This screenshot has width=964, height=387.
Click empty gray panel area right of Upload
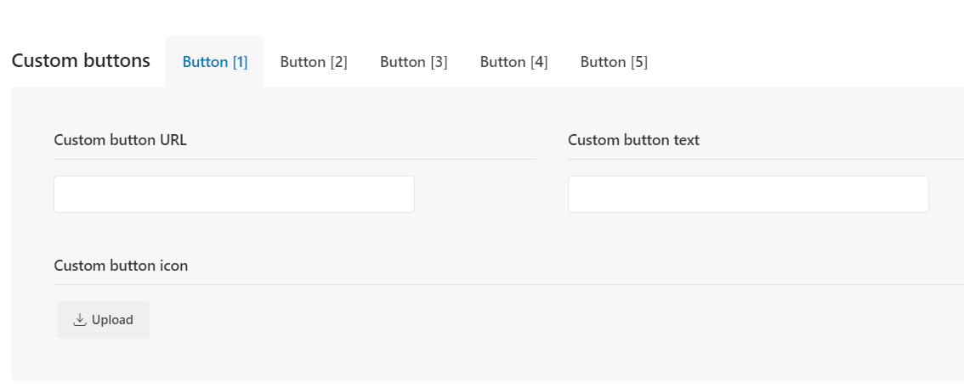pos(492,320)
